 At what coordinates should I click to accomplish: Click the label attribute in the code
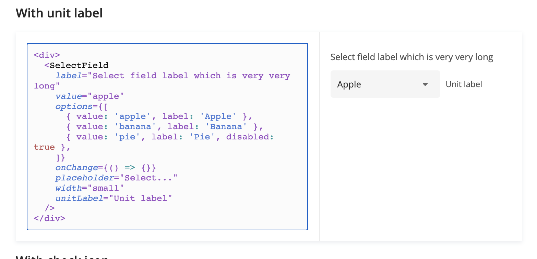coord(69,76)
